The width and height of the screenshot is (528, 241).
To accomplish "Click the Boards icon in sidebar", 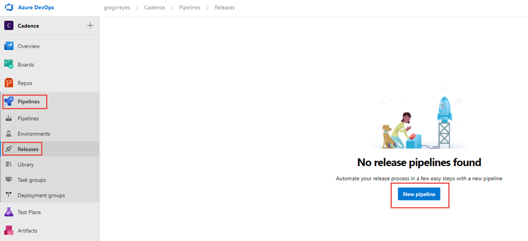I will click(x=9, y=64).
